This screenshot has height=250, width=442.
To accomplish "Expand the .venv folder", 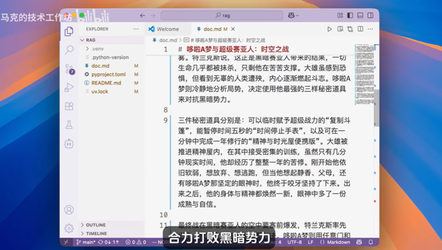I will (x=112, y=49).
